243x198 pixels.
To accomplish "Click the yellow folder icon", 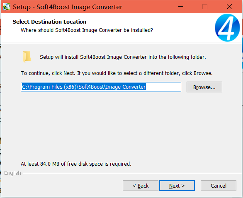I will (x=27, y=57).
